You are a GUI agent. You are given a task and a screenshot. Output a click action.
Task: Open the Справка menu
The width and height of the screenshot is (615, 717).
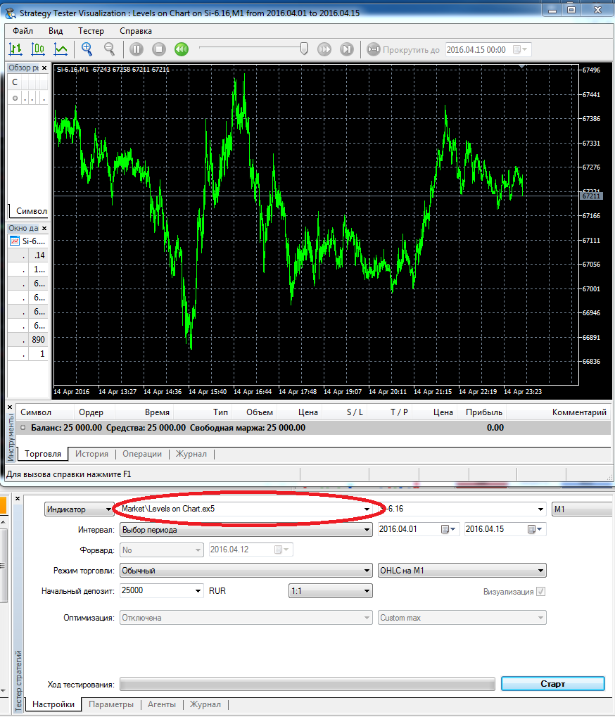(136, 31)
